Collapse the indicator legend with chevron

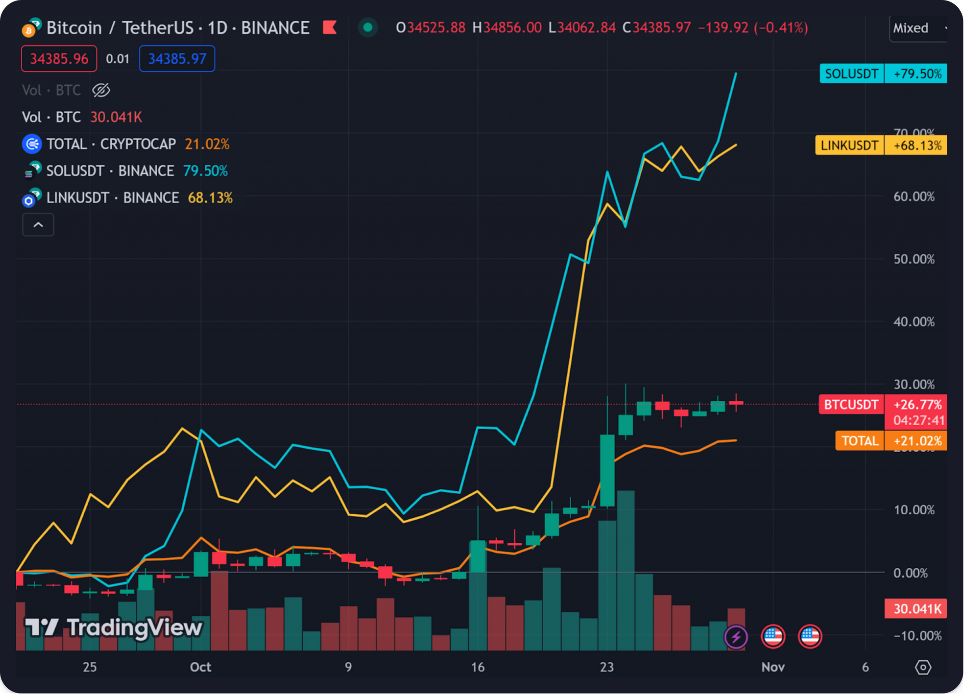point(38,225)
